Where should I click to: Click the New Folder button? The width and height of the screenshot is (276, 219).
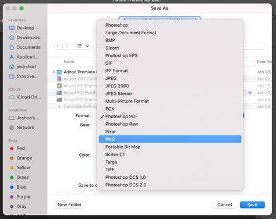(70, 205)
